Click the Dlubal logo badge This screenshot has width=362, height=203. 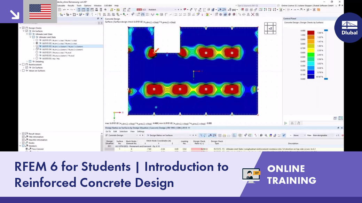tap(349, 28)
